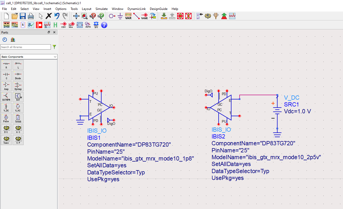Click the Search all libraries field
This screenshot has height=209, width=343.
click(x=25, y=47)
